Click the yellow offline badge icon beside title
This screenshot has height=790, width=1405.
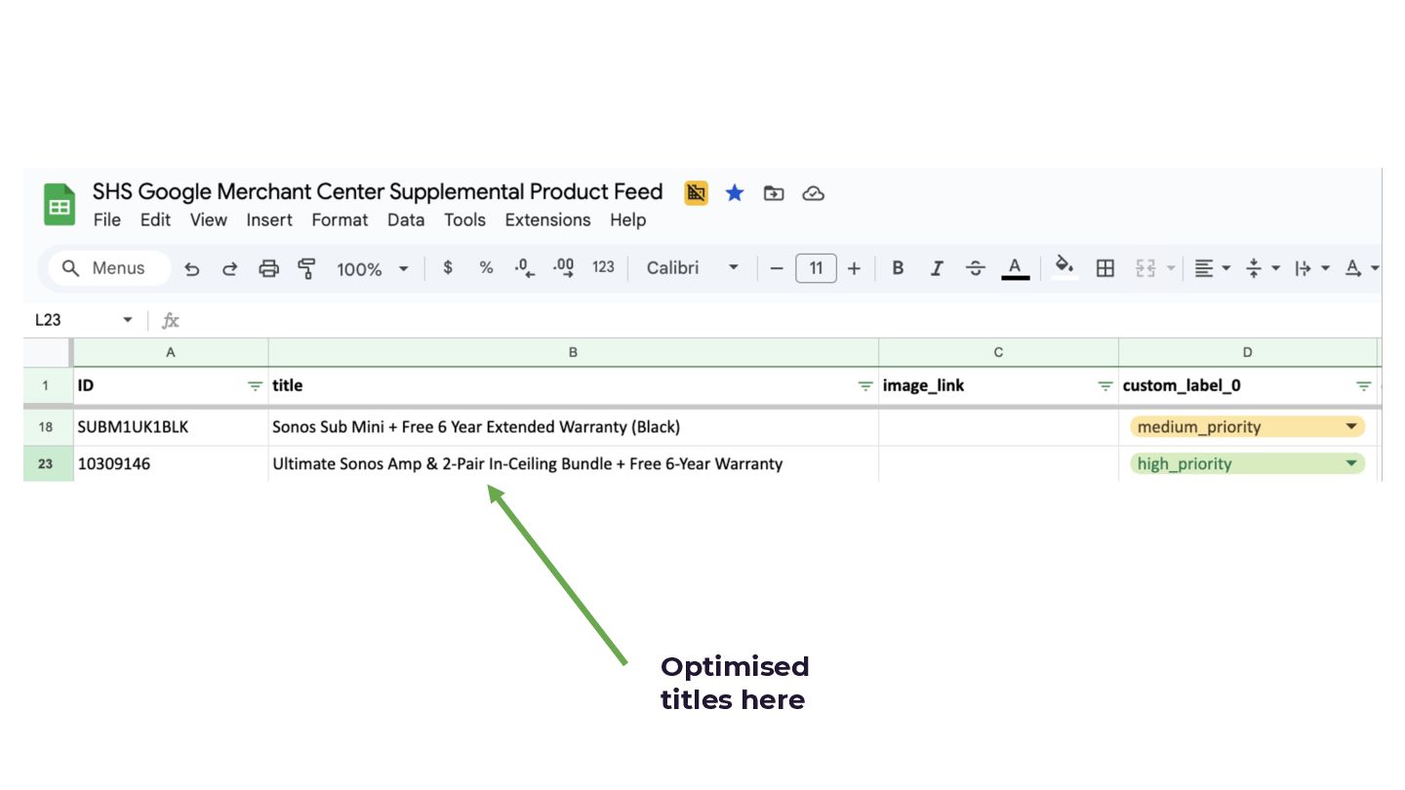click(x=696, y=193)
